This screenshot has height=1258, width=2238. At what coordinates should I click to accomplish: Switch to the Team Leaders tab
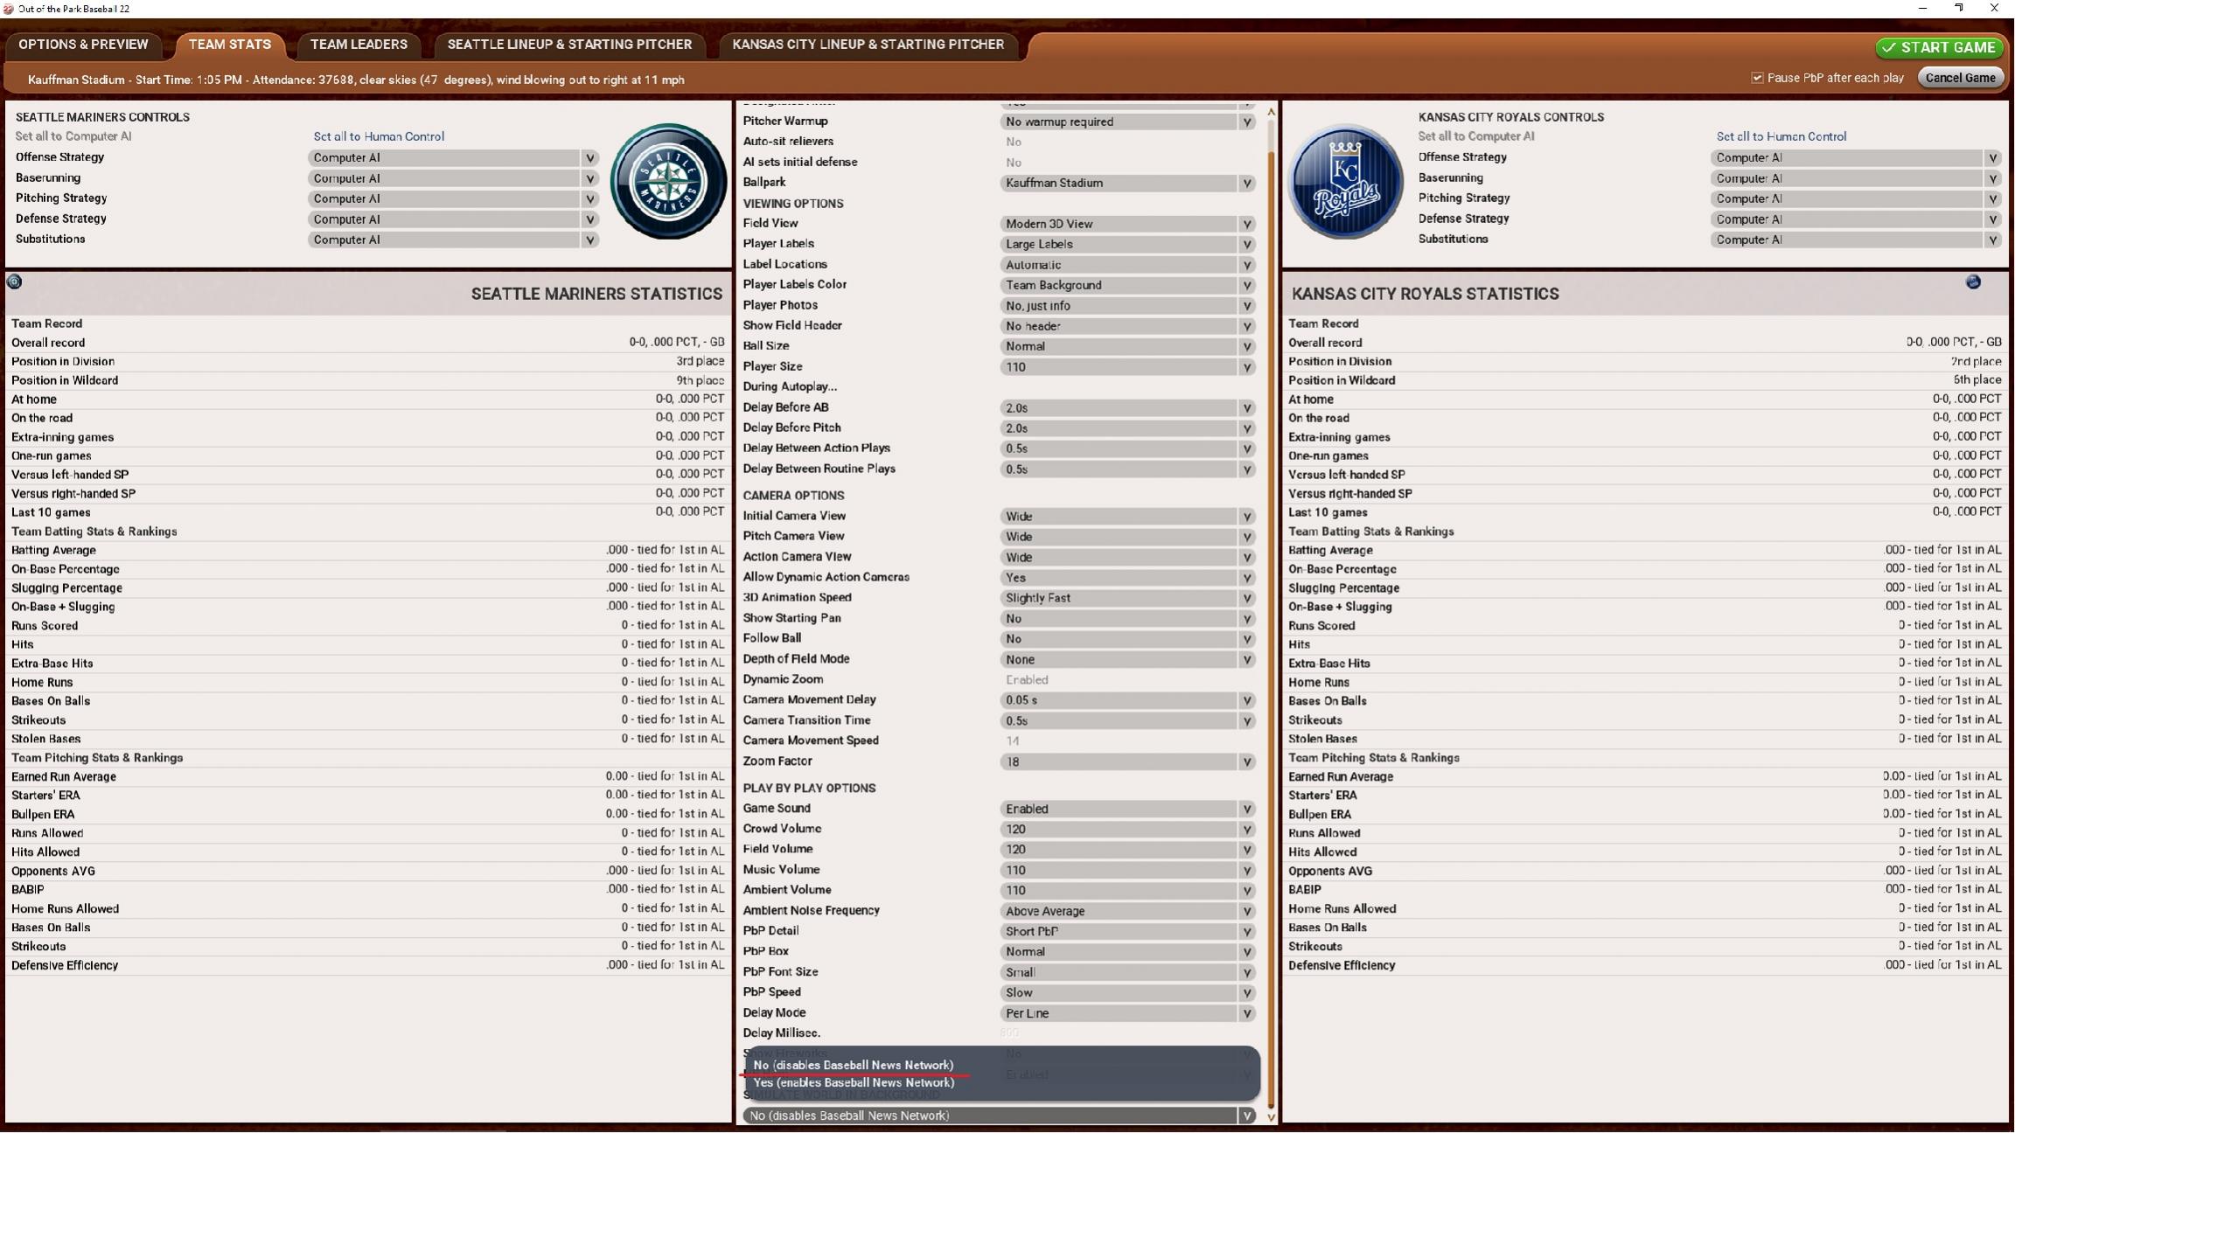359,45
